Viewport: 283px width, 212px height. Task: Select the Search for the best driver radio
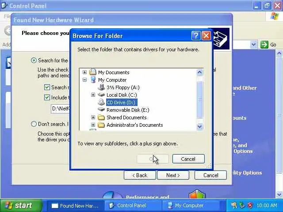(x=34, y=60)
